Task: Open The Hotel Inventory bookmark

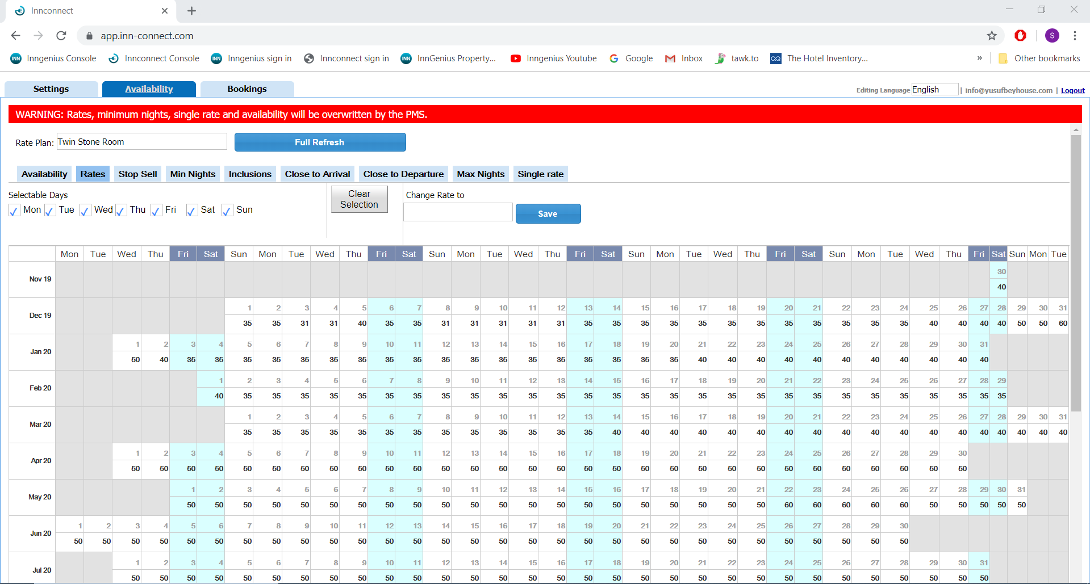Action: point(819,58)
